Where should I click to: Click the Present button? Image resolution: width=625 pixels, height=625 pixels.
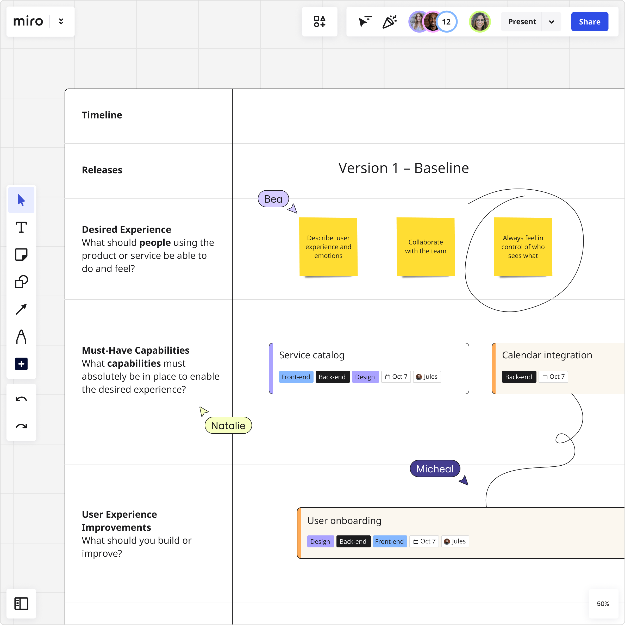[x=522, y=22]
